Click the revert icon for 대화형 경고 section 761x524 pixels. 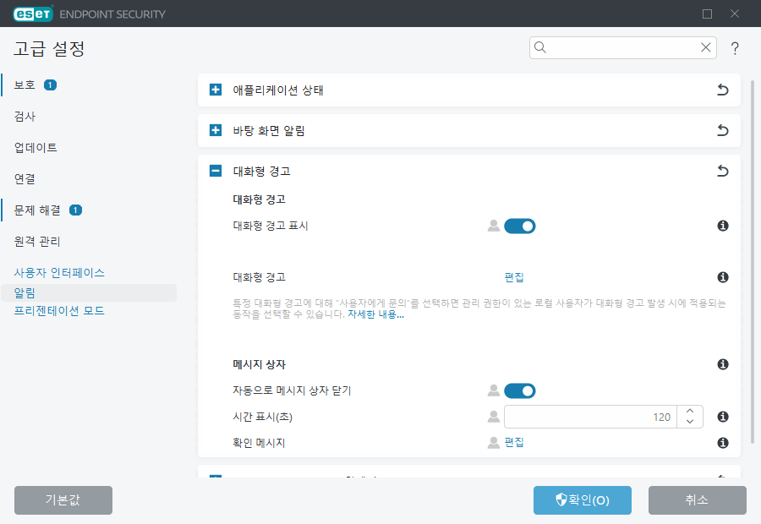point(722,171)
